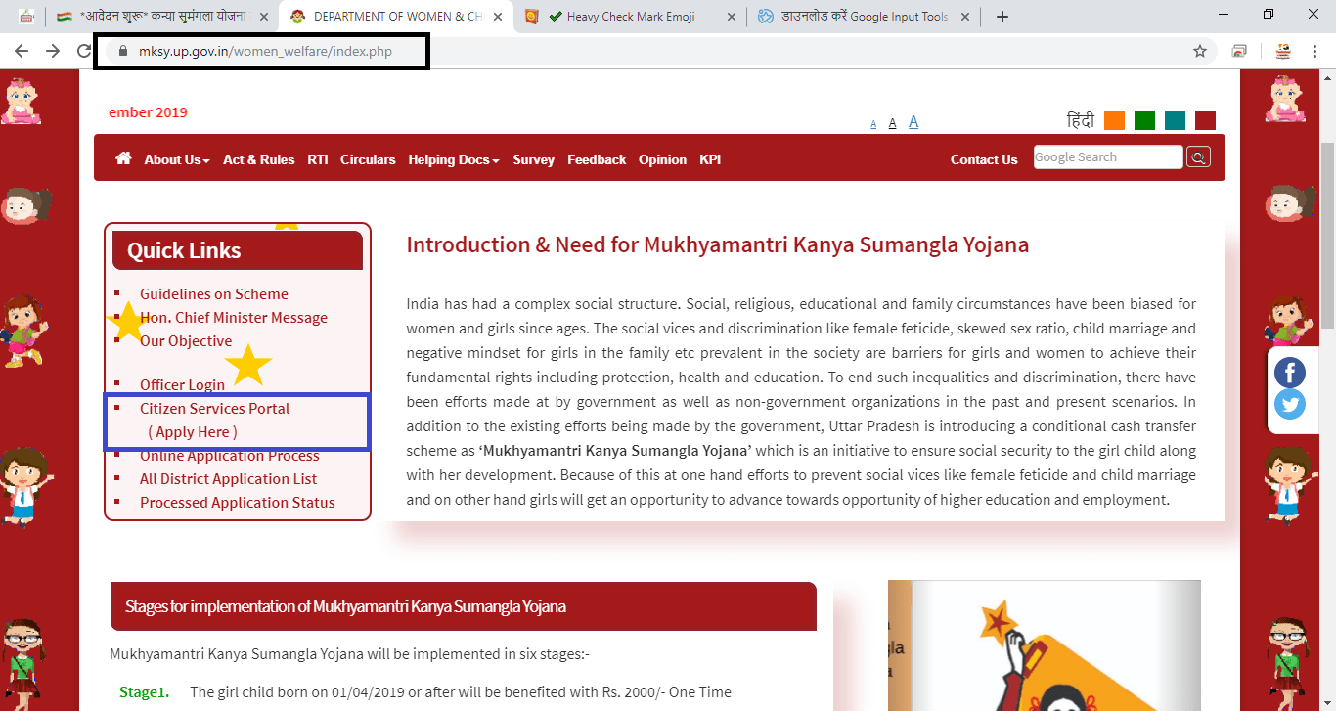Close the Google Input Tools tab

click(964, 17)
